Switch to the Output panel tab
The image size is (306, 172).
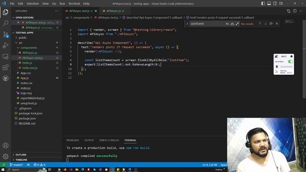click(89, 140)
